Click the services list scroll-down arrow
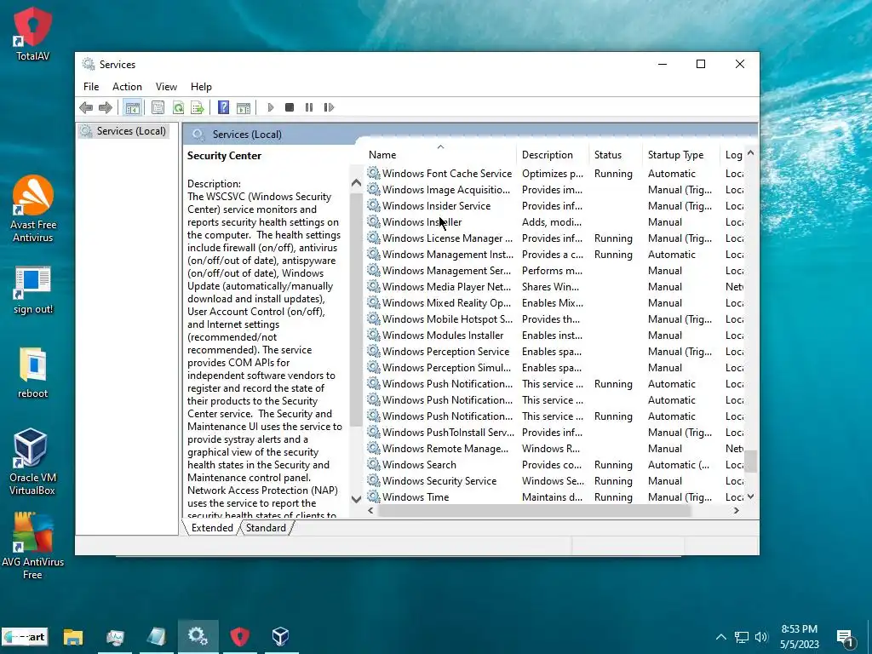 pos(751,496)
